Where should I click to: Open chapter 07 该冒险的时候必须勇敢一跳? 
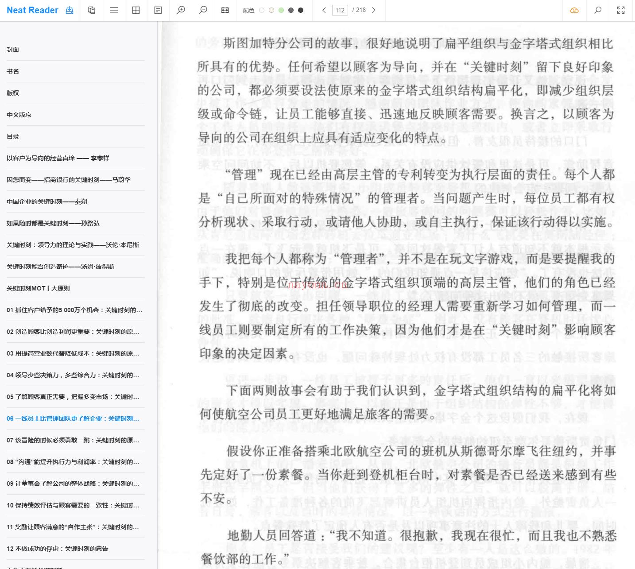coord(76,440)
